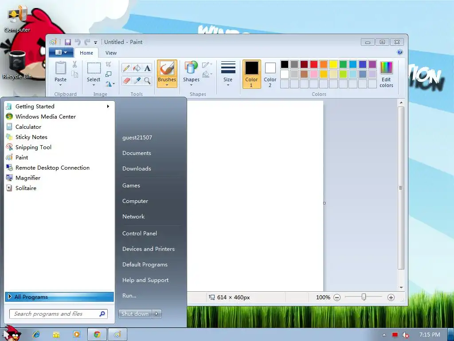This screenshot has height=341, width=454.
Task: Expand the Brushes dropdown arrow
Action: pyautogui.click(x=167, y=85)
